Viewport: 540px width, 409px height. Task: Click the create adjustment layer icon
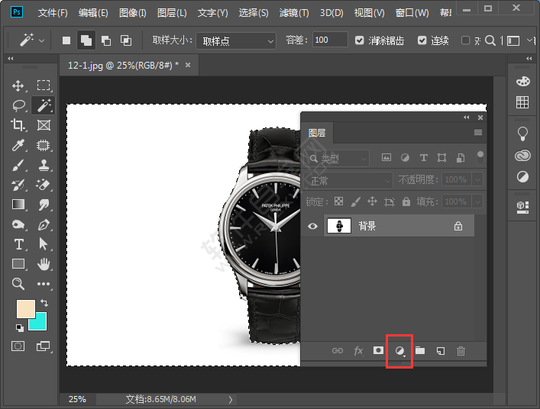click(399, 351)
